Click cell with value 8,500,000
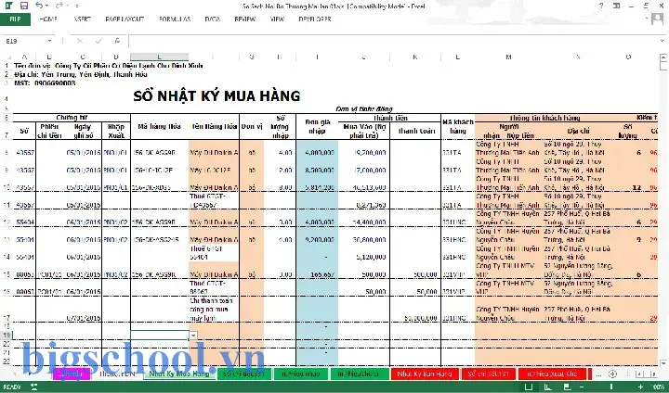Viewport: 669px width, 393px height. pos(320,170)
